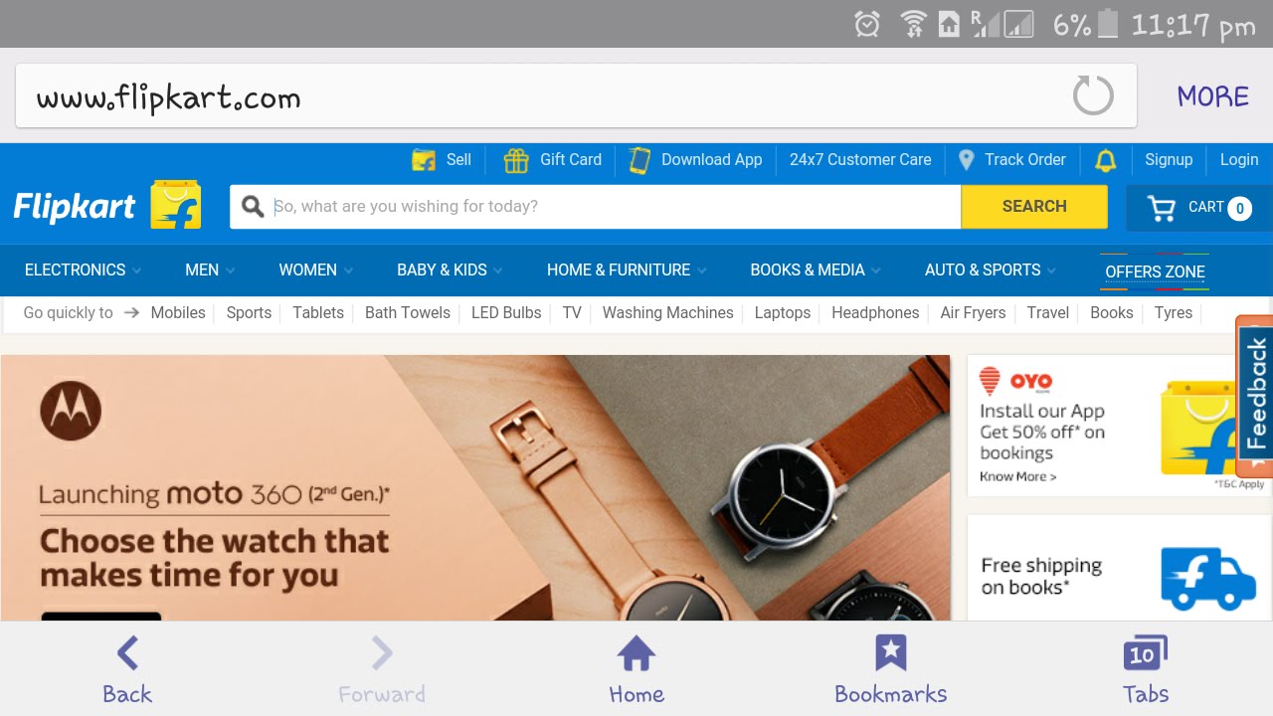Click the Login link
The width and height of the screenshot is (1273, 716).
(1238, 159)
